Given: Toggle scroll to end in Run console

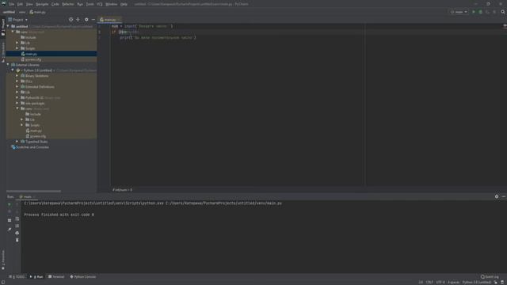Looking at the screenshot, I should [x=17, y=226].
